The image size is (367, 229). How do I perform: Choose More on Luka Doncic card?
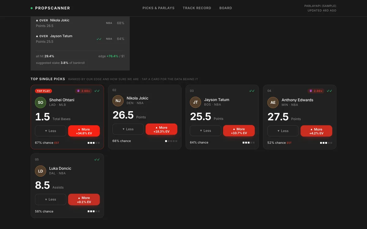pos(84,200)
